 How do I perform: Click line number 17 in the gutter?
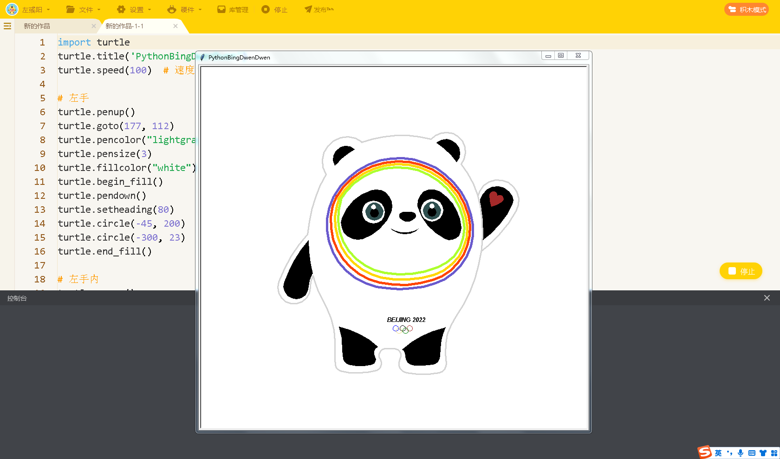click(x=40, y=265)
